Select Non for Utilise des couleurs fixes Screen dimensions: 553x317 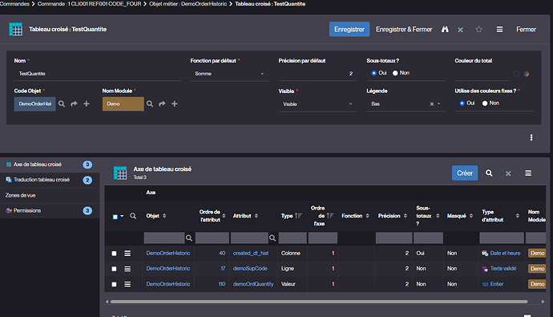click(485, 103)
